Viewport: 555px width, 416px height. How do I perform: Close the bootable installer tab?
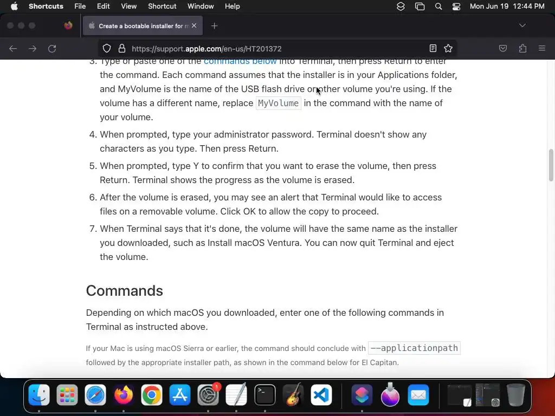tap(194, 25)
